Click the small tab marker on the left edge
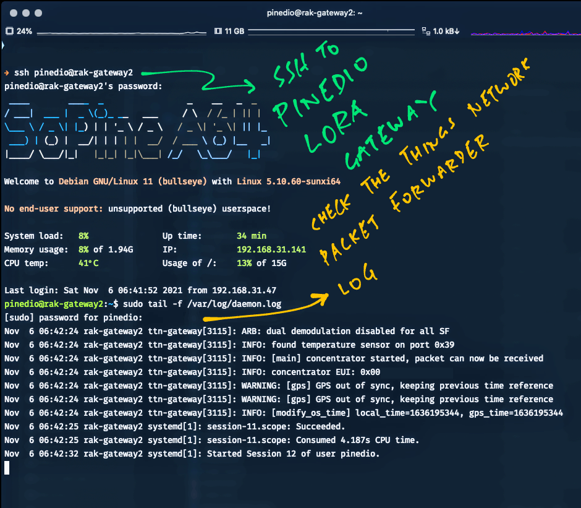The image size is (581, 508). (2, 45)
